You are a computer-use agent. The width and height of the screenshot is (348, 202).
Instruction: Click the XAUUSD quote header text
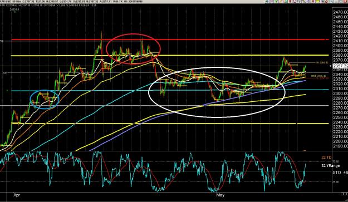pyautogui.click(x=71, y=2)
